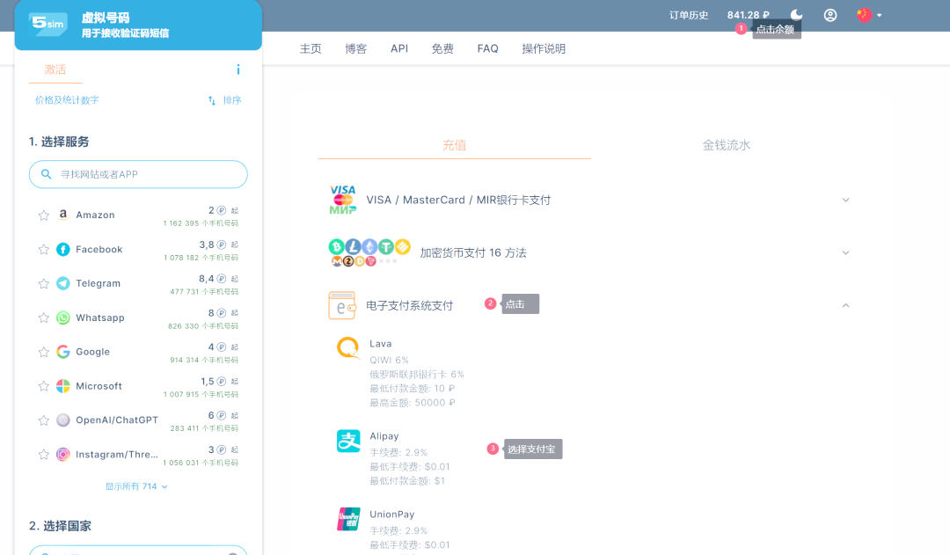950x555 pixels.
Task: Open the user account profile icon
Action: tap(830, 15)
